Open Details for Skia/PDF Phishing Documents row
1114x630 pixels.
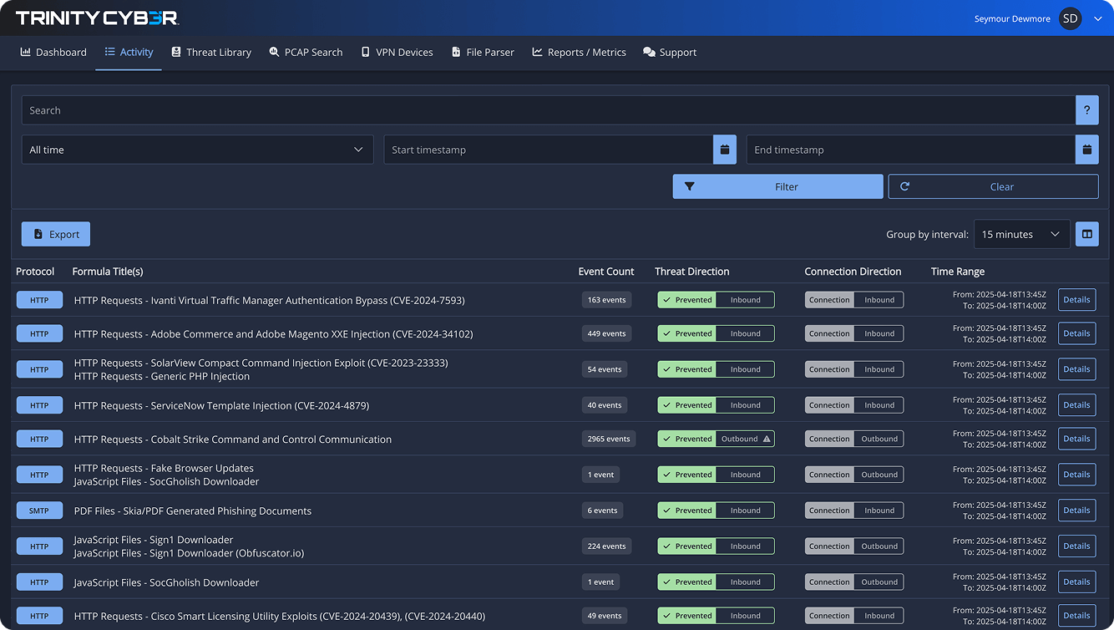click(1076, 511)
